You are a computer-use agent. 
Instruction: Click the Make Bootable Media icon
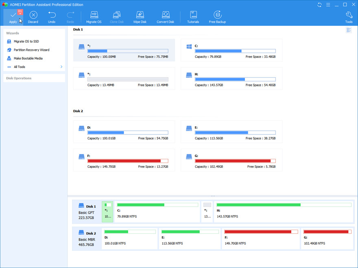pyautogui.click(x=9, y=58)
